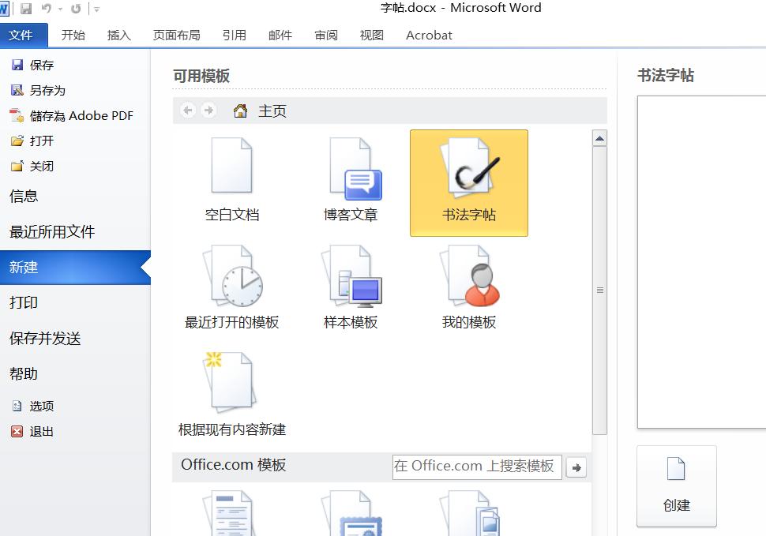Screen dimensions: 766x536
Task: Click the back navigation arrow in templates pane
Action: point(187,111)
